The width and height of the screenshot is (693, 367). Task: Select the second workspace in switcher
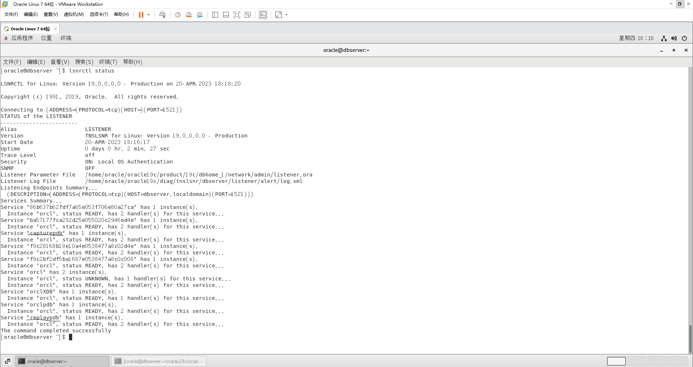tap(637, 361)
